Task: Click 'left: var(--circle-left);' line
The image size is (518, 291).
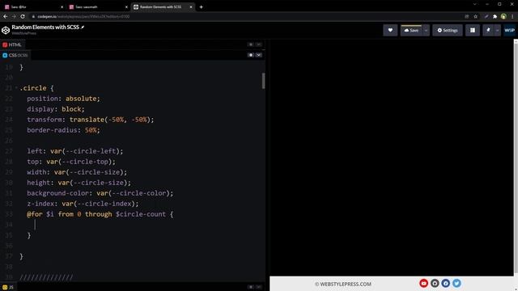Action: click(x=75, y=151)
